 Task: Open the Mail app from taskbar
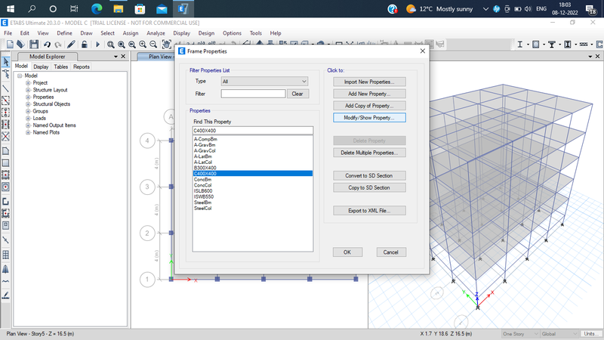(x=162, y=8)
